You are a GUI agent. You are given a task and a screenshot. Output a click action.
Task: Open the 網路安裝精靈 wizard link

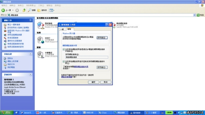pyautogui.click(x=67, y=77)
